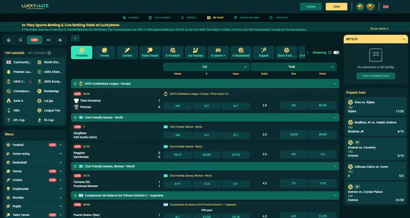This screenshot has width=410, height=218.
Task: Open the In-Play nav tab
Action: 215,17
